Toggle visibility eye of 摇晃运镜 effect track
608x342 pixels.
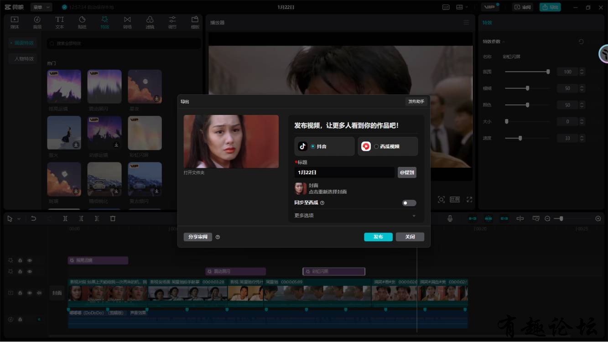(x=30, y=260)
